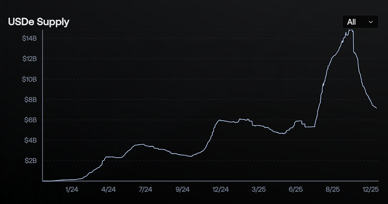Select the 1/24 x-axis date label

pyautogui.click(x=71, y=189)
